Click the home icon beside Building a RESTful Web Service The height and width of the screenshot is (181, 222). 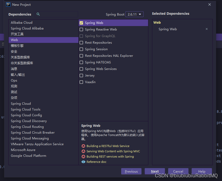coord(83,146)
